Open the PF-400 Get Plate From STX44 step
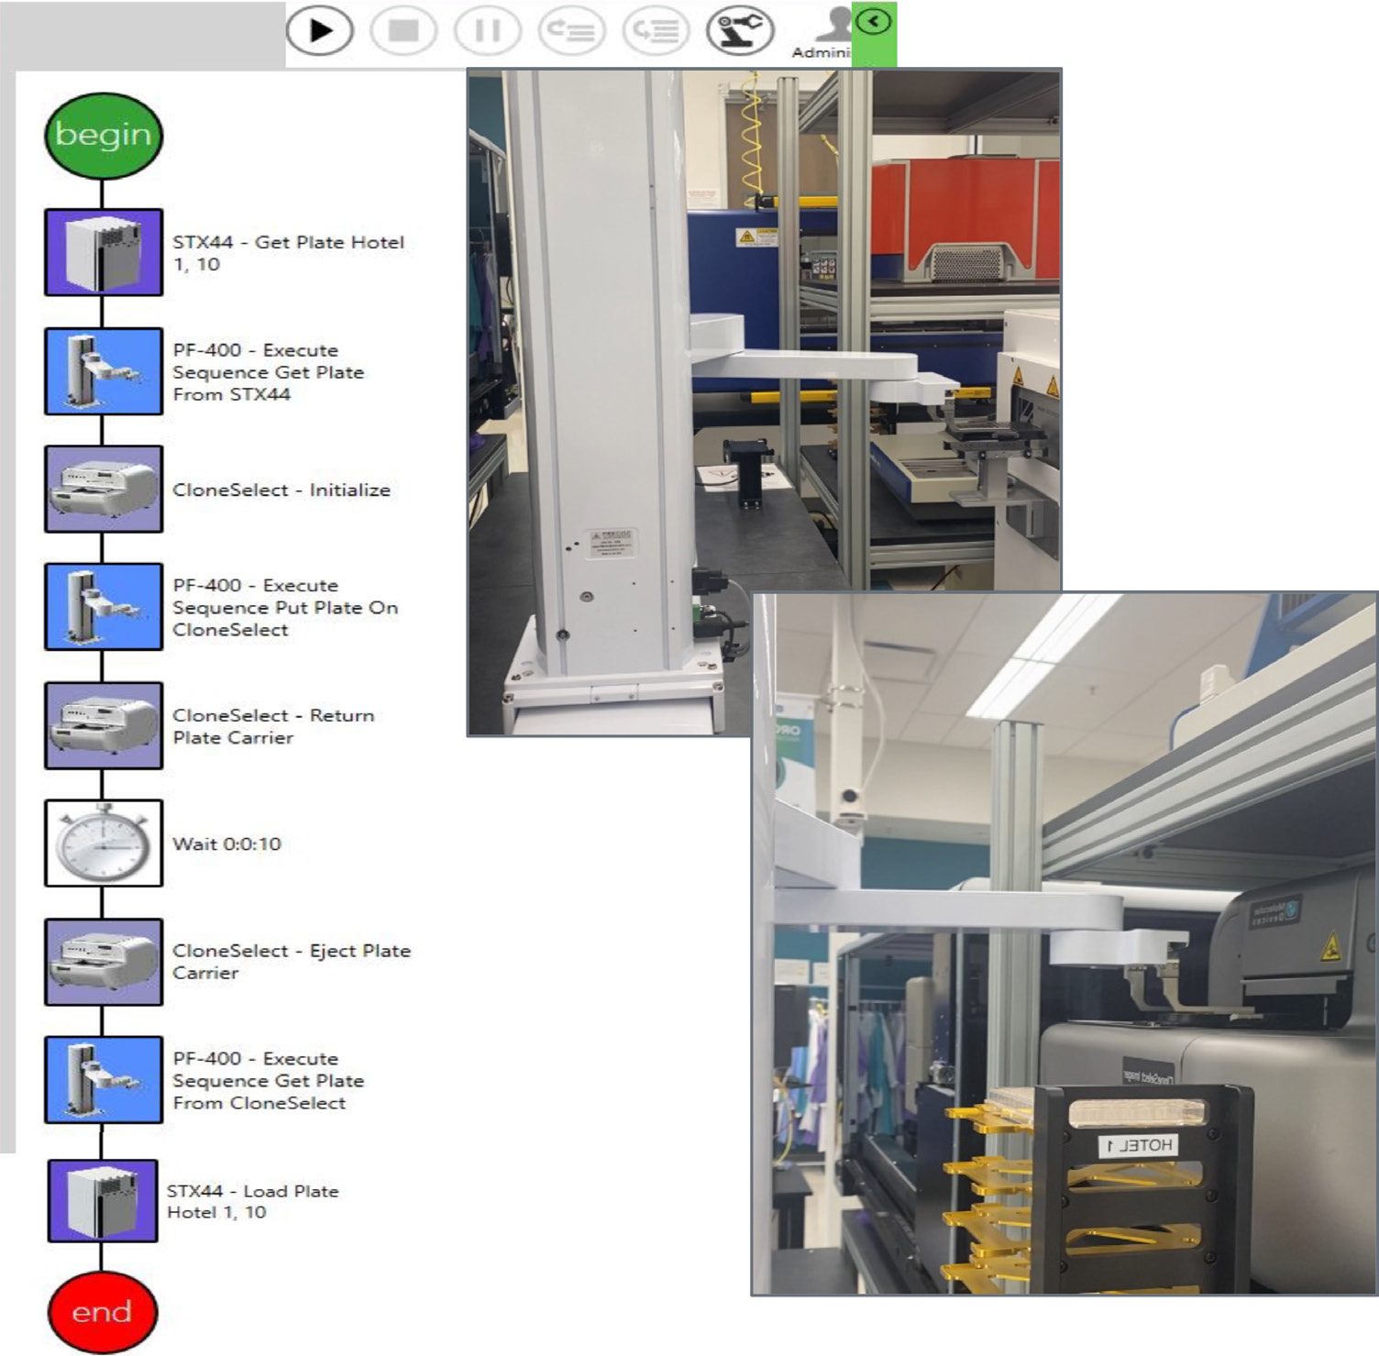Screen dimensions: 1379x1356 [x=102, y=372]
